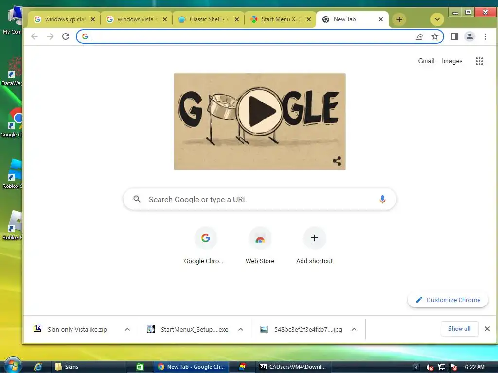Select the Roblox Player desktop shortcut
498x373 pixels.
(12, 226)
